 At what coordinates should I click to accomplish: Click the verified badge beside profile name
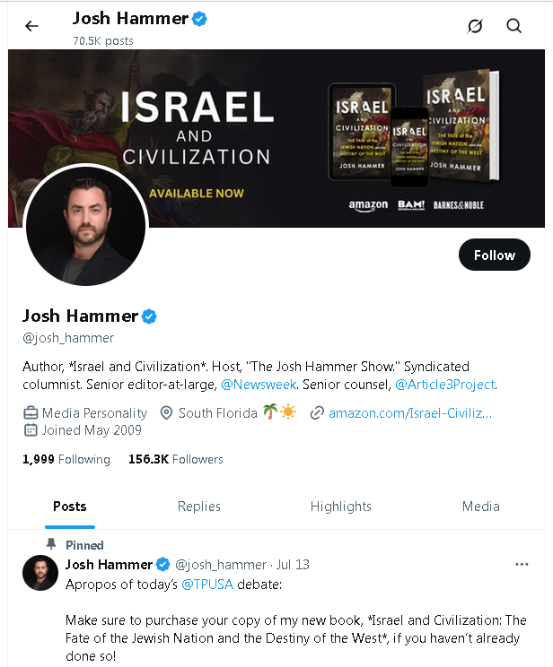[x=151, y=316]
